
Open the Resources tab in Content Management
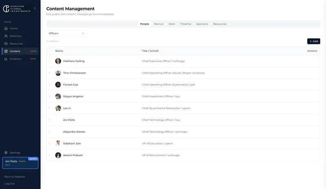220,24
